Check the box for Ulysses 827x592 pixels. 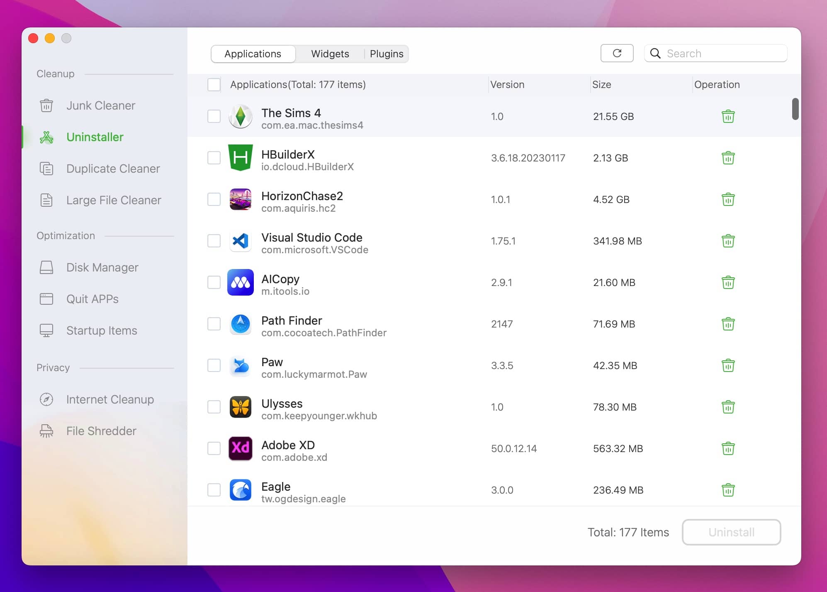[x=214, y=407]
